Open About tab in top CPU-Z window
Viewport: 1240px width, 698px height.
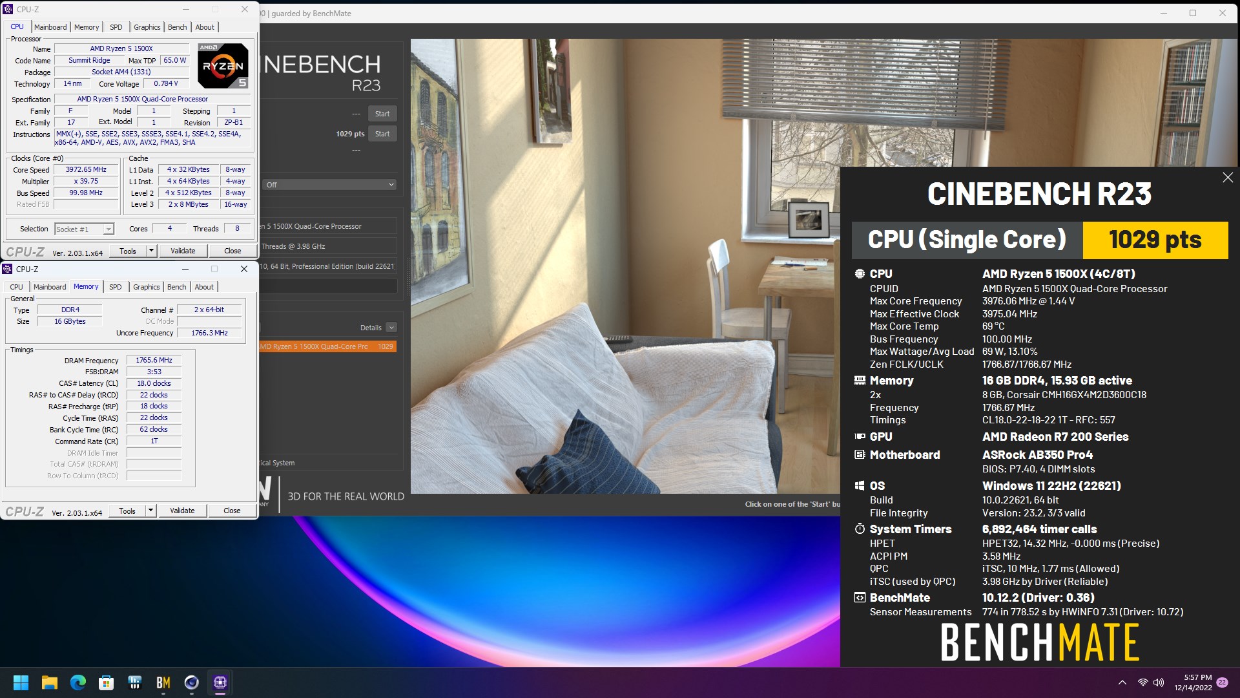coord(205,27)
